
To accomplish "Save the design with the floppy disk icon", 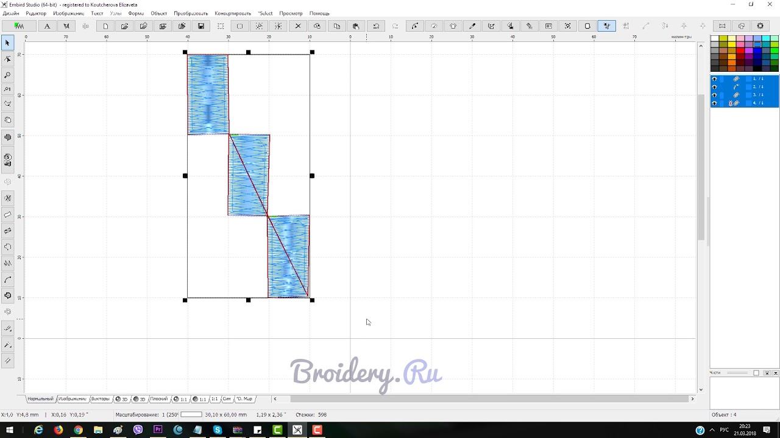I will [201, 26].
